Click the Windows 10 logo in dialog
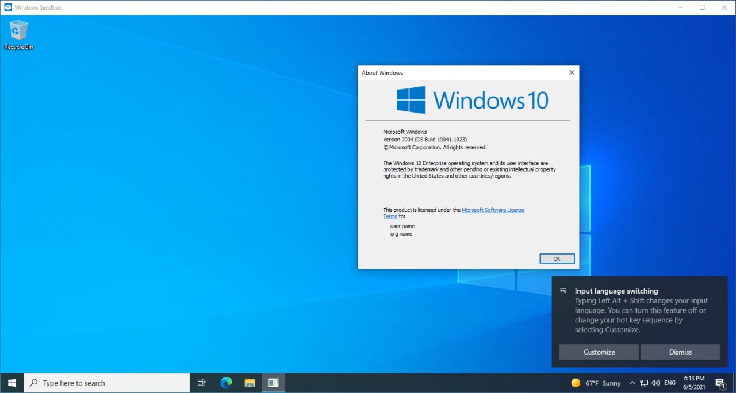The width and height of the screenshot is (736, 393). pyautogui.click(x=472, y=100)
